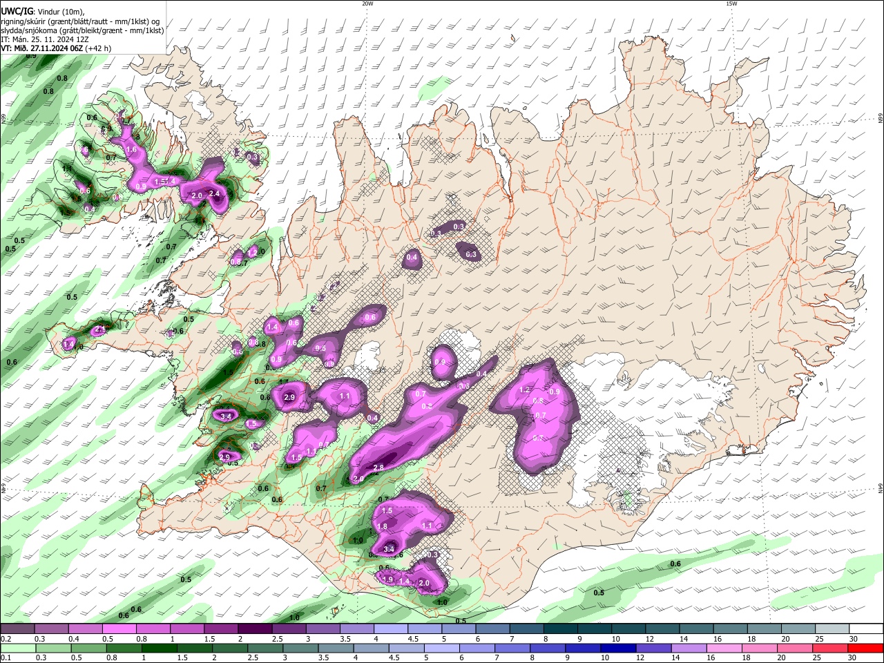Click the 'IT: Mán. 25. 11. 2024 12Z' line
Image resolution: width=884 pixels, height=663 pixels.
(46, 39)
